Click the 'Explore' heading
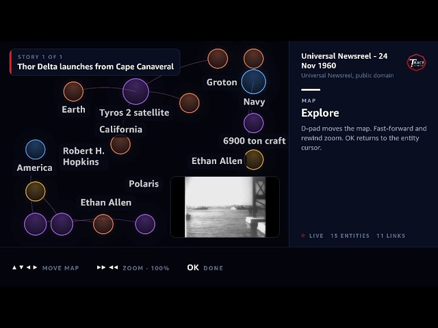The image size is (438, 328). click(x=320, y=113)
